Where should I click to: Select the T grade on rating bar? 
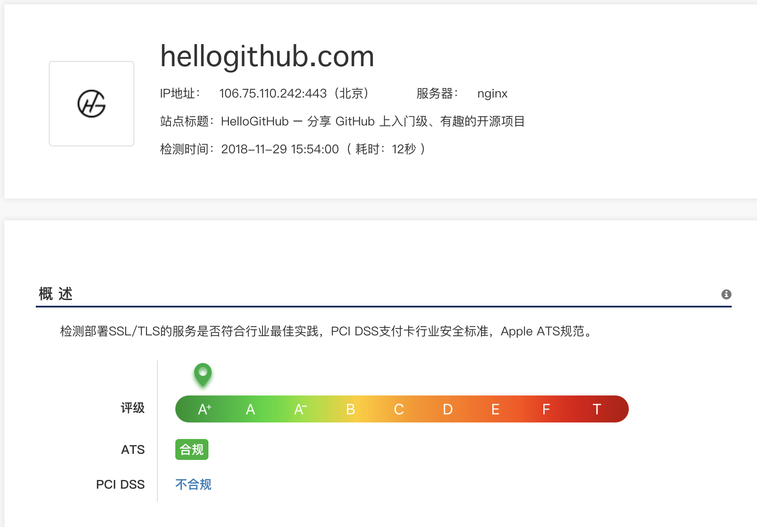point(597,409)
